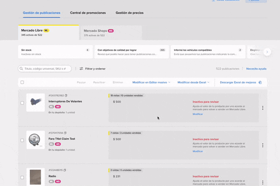
Task: Open the Gestión de publicaciones tab
Action: [x=42, y=13]
